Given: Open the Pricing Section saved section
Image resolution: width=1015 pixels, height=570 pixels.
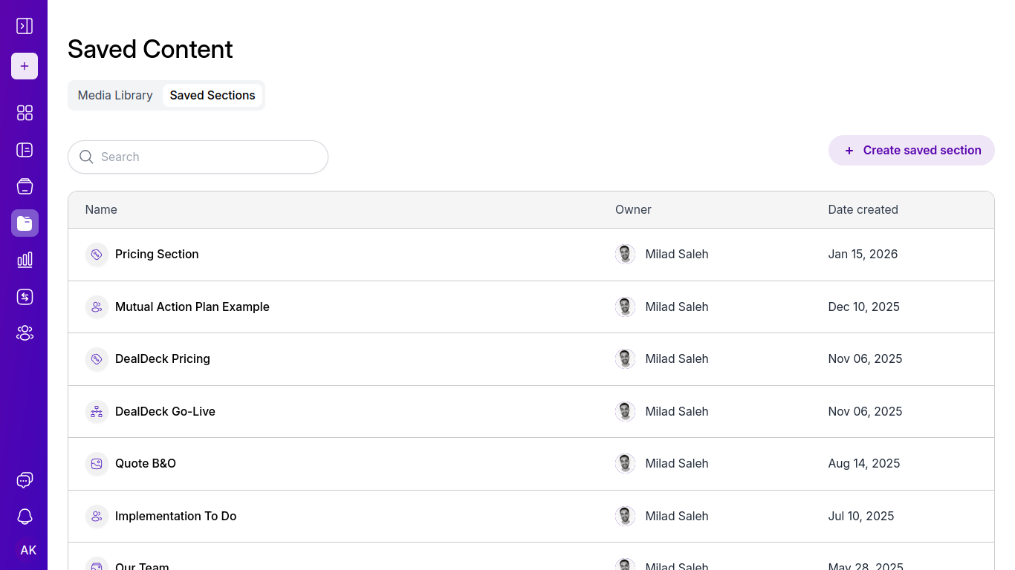Looking at the screenshot, I should coord(157,254).
